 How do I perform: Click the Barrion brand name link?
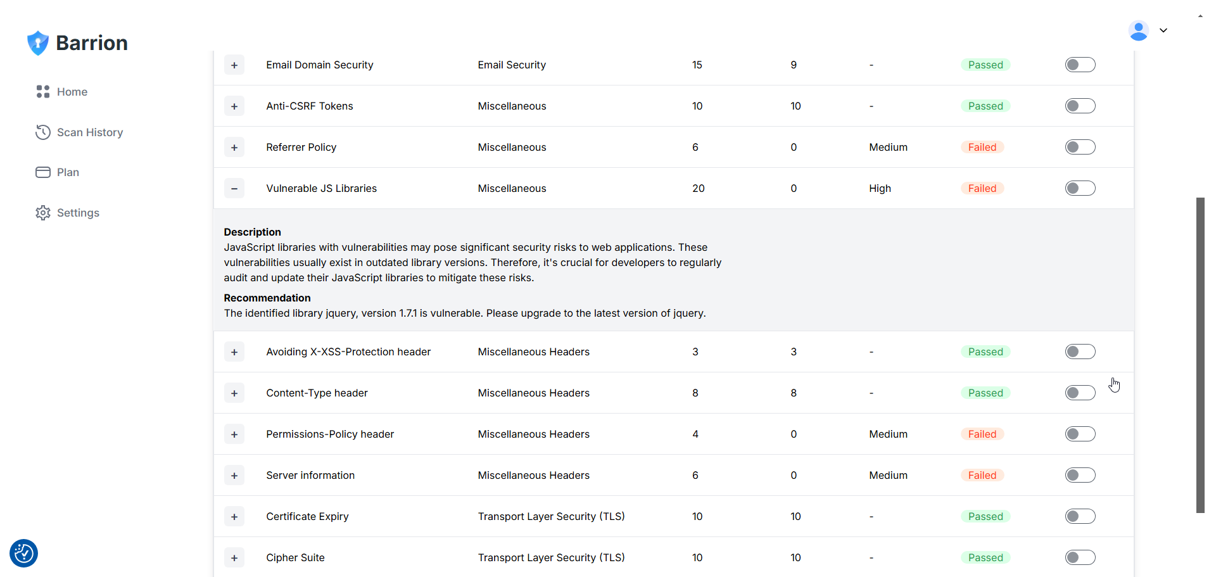pyautogui.click(x=92, y=43)
